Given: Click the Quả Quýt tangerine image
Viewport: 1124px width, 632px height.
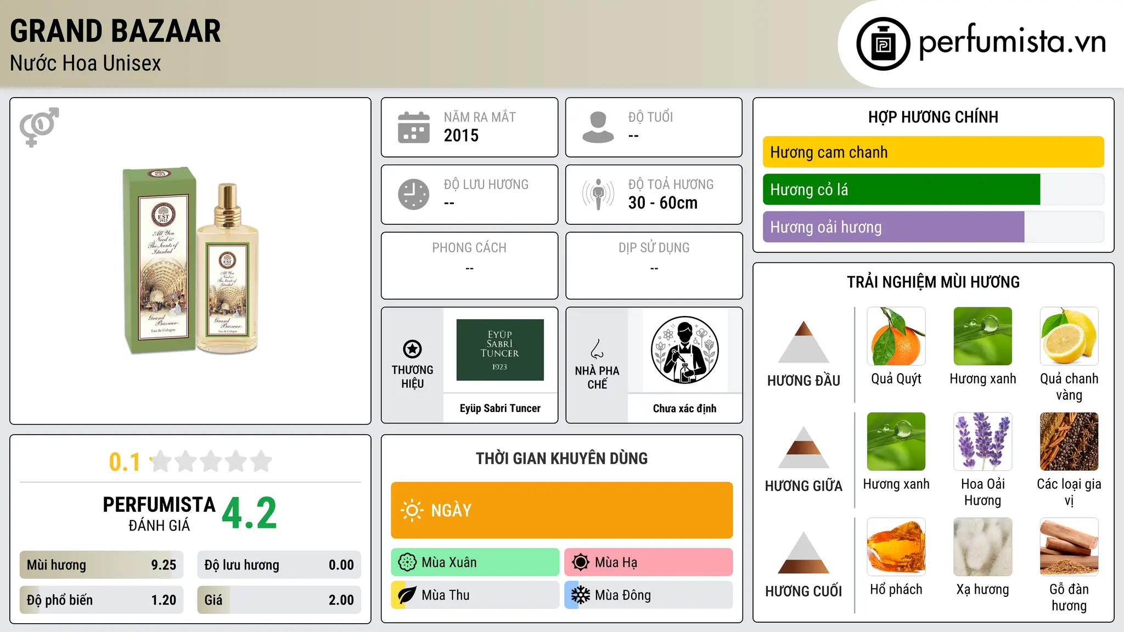Looking at the screenshot, I should [896, 336].
